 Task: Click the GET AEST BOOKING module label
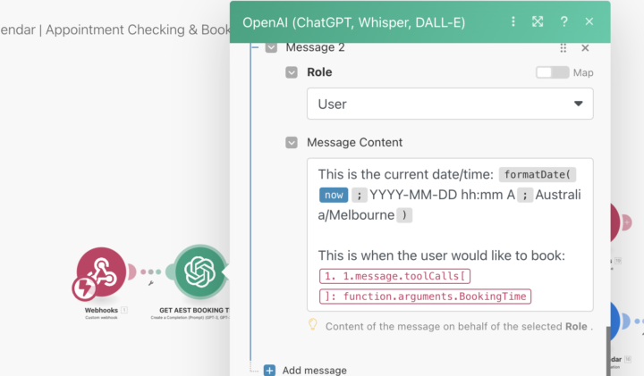194,311
